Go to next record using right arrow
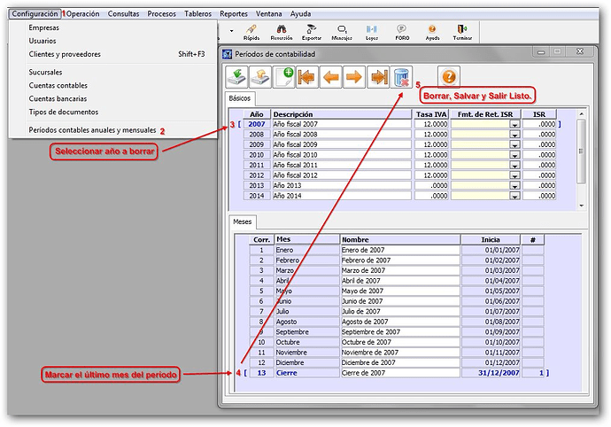 (353, 78)
